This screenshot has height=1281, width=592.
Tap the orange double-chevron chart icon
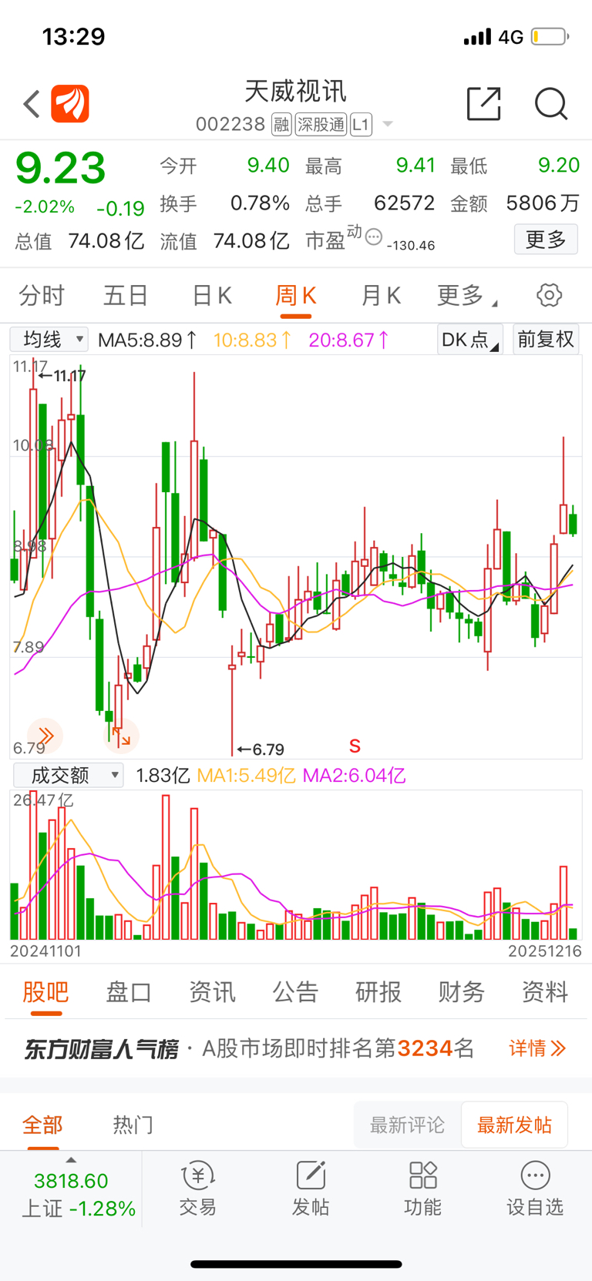(45, 736)
